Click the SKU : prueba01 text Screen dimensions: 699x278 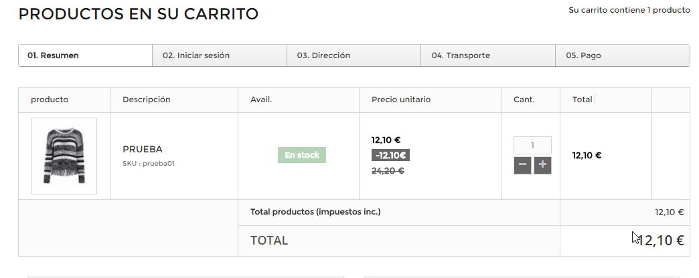point(149,163)
